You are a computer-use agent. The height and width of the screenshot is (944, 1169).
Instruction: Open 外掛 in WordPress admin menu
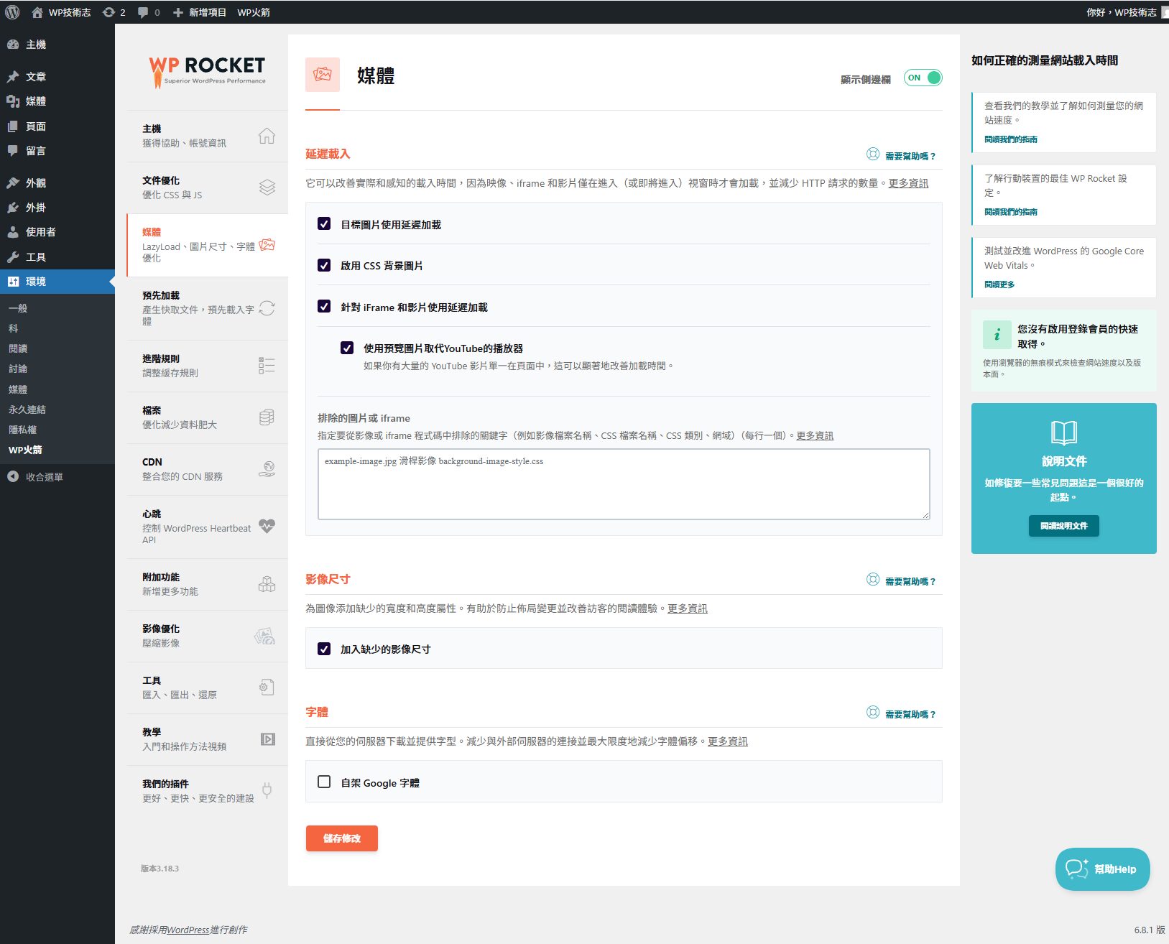pos(57,208)
